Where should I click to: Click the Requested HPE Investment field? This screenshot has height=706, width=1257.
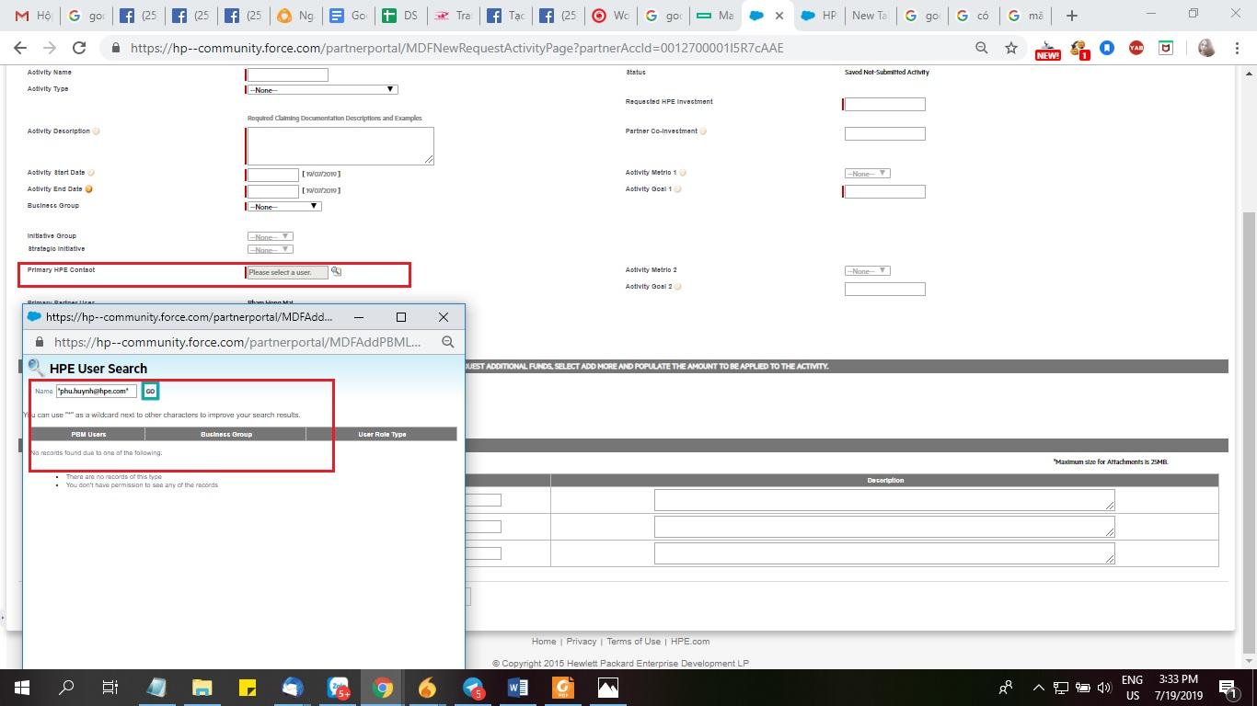[884, 105]
